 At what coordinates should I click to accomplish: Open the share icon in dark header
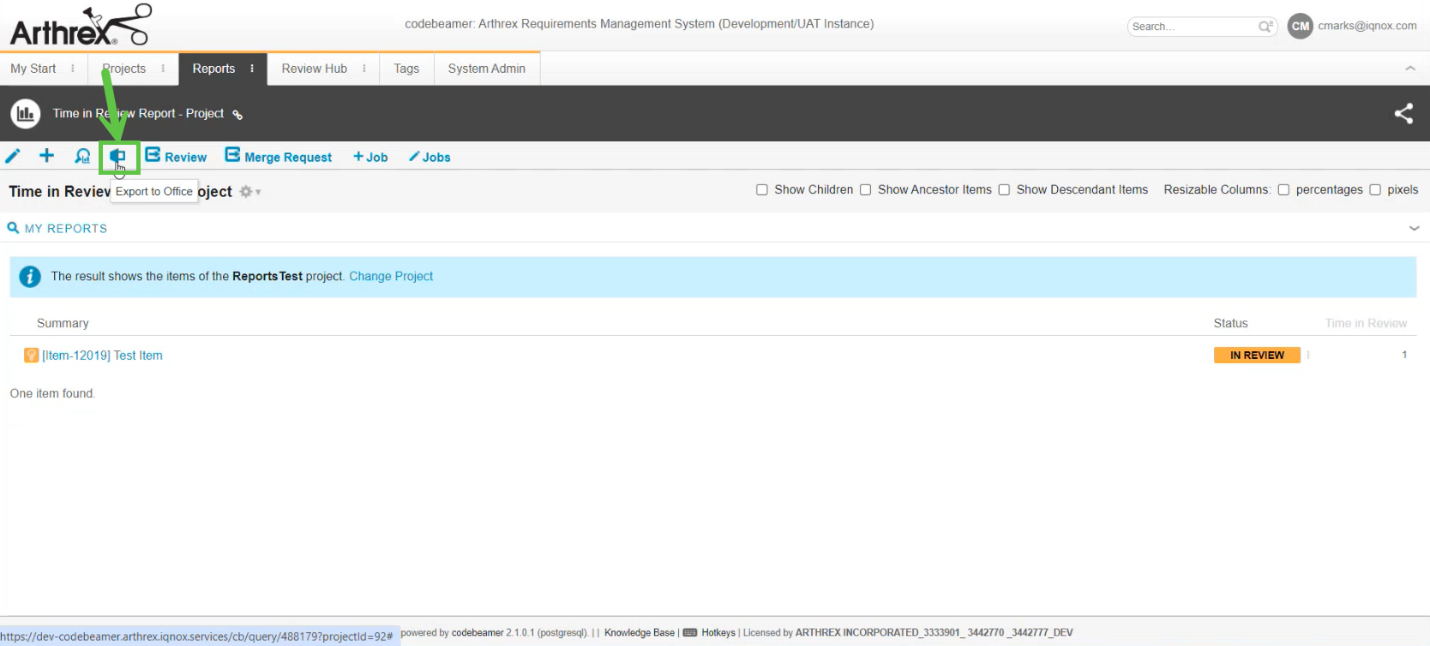click(1403, 113)
